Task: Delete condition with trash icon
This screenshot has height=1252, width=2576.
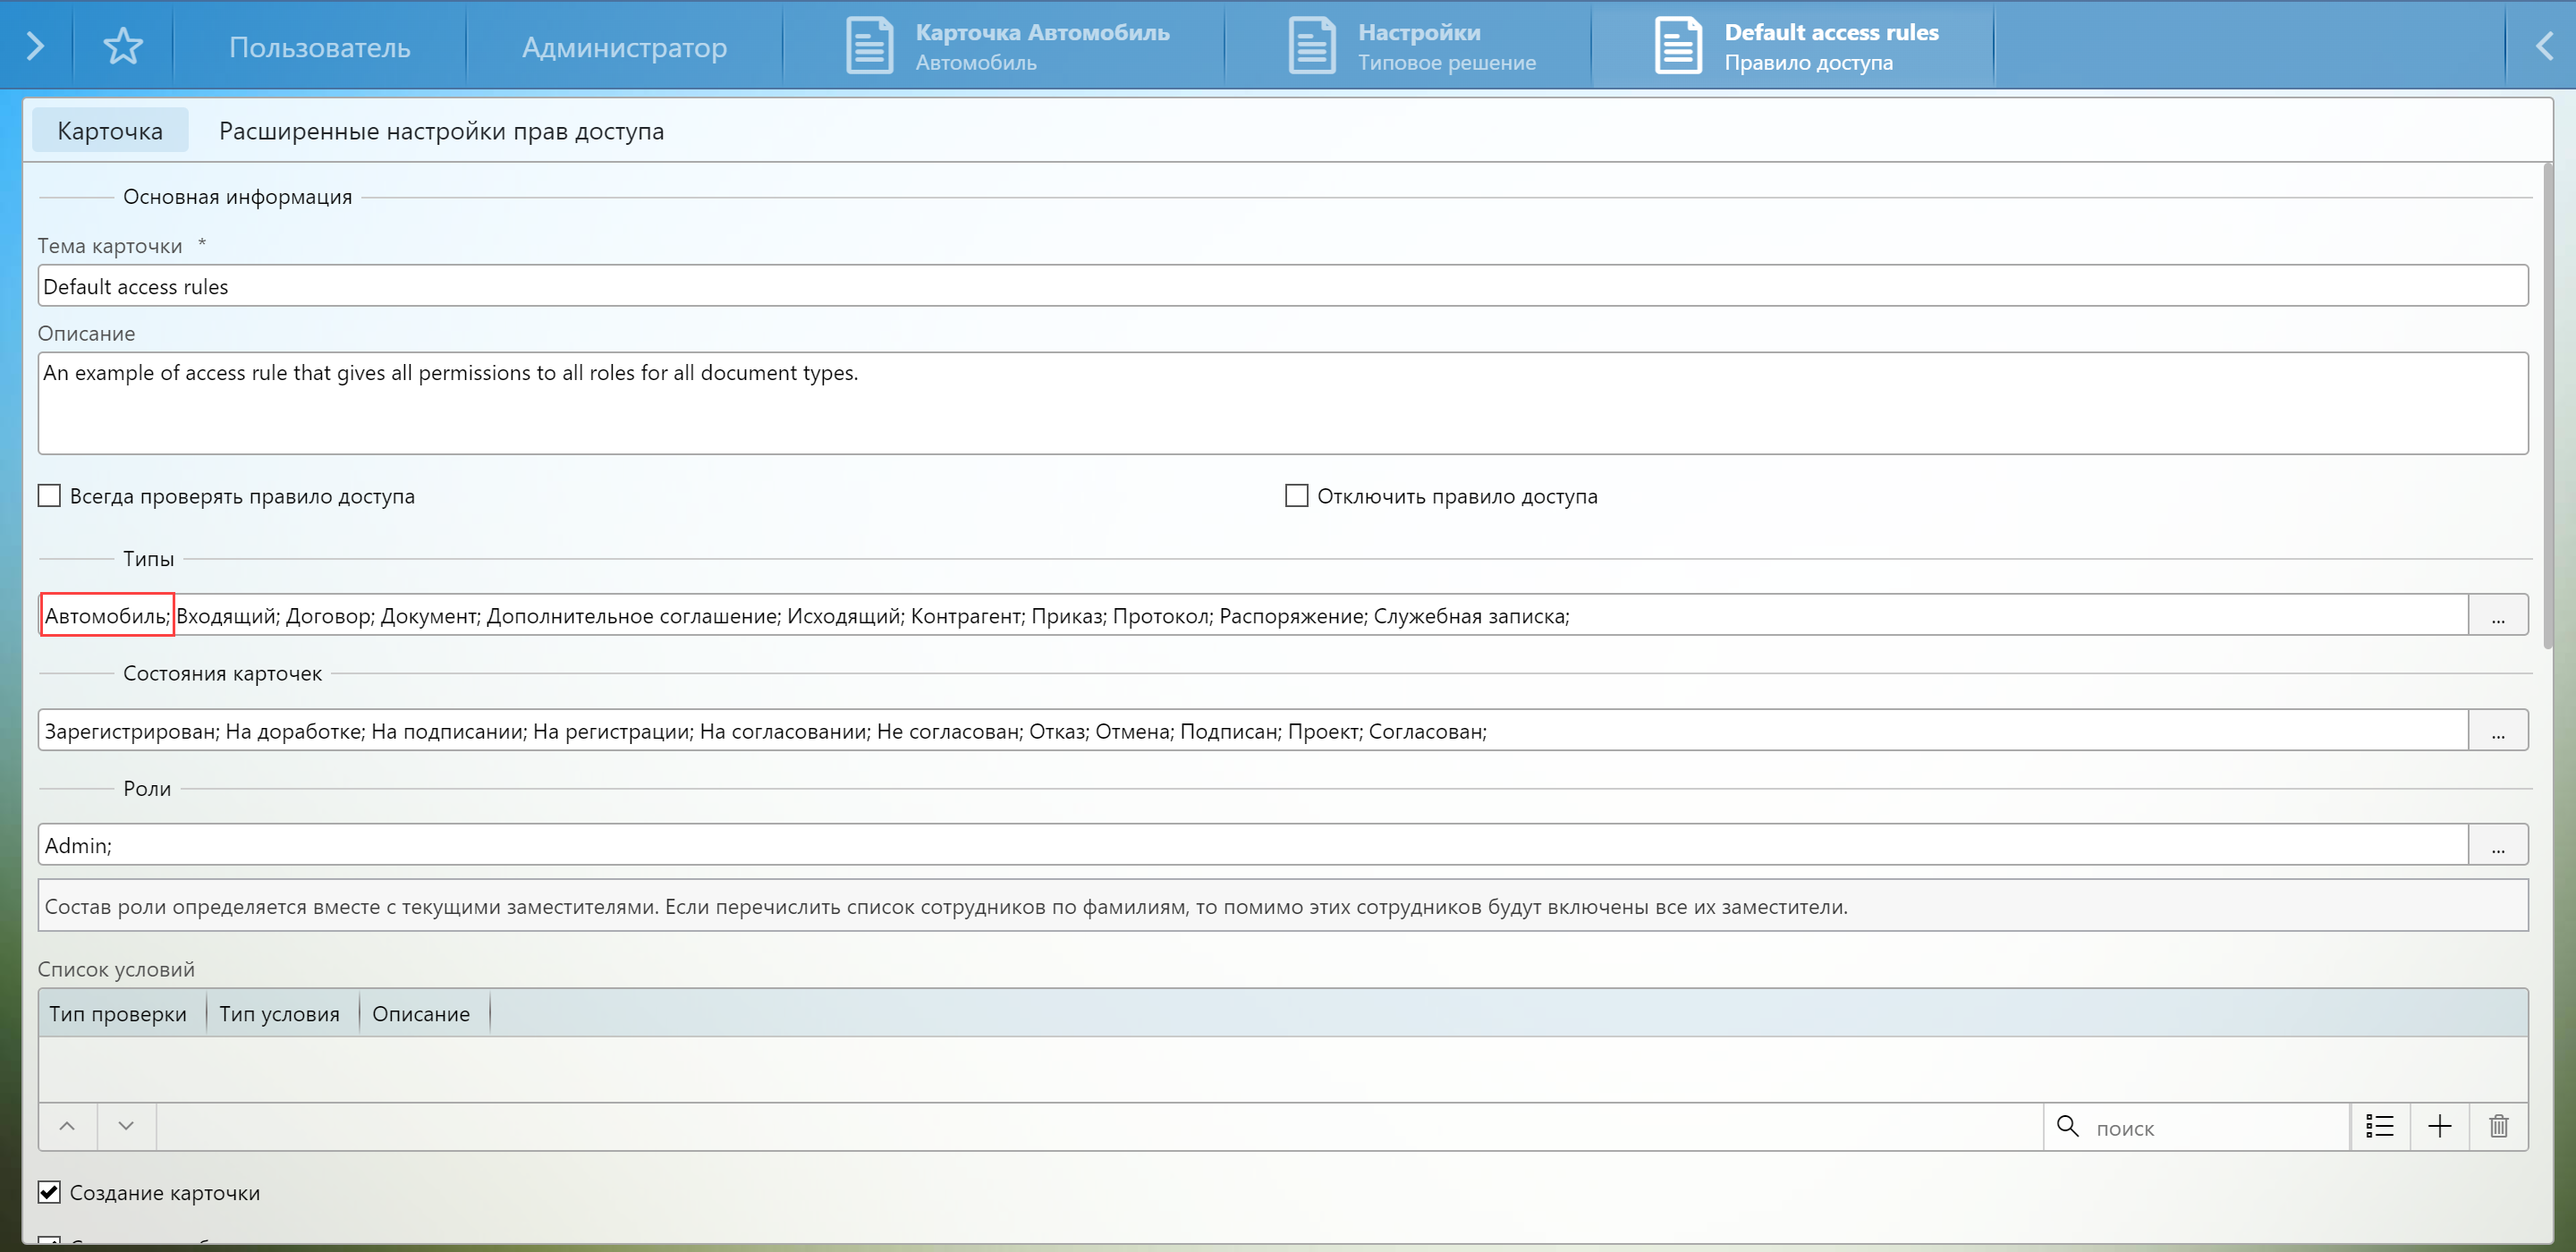Action: pos(2498,1126)
